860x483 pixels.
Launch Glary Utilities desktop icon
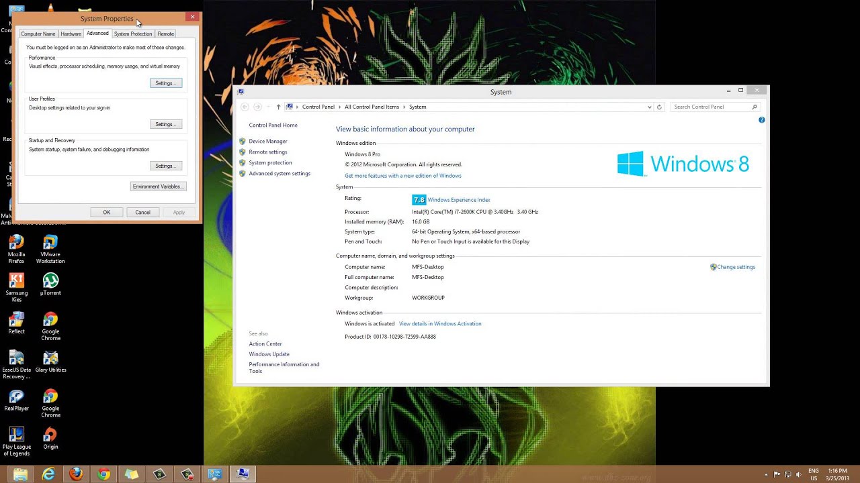[x=50, y=361]
